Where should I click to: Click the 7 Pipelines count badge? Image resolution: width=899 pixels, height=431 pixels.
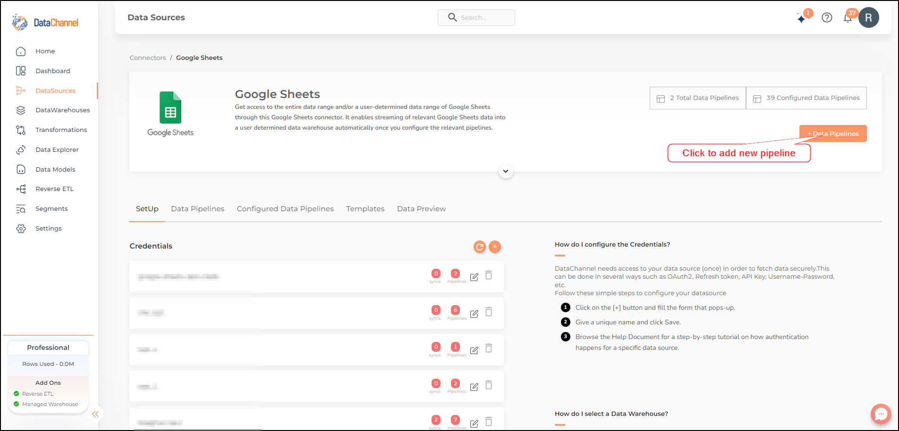point(455,420)
